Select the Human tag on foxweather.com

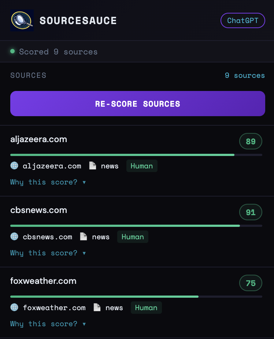tap(146, 308)
